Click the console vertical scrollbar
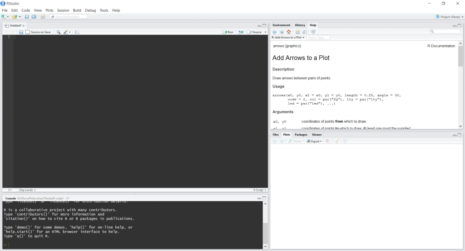465x251 pixels. (265, 225)
